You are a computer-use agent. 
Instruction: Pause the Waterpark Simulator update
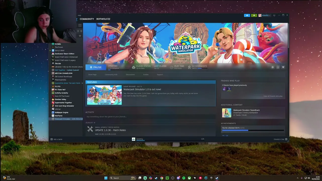(x=96, y=67)
